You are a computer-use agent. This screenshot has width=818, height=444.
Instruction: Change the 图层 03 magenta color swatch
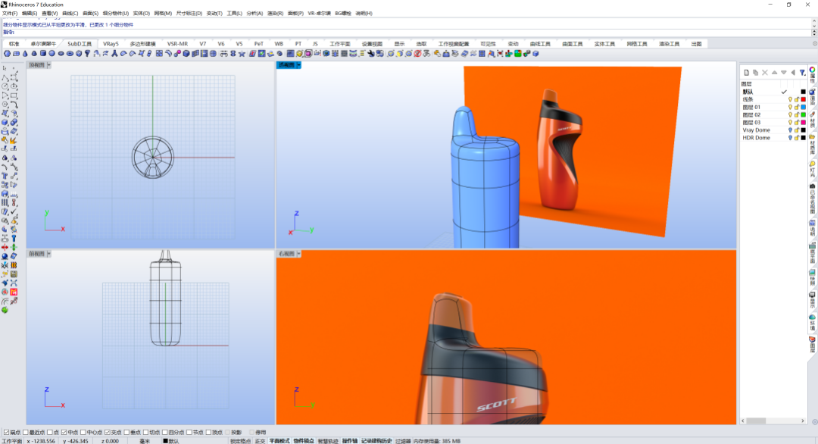804,123
